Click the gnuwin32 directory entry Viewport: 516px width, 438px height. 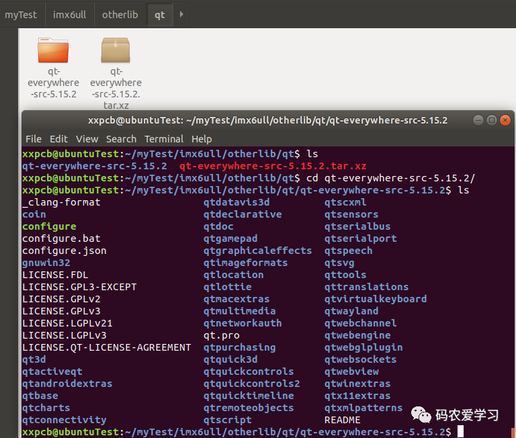(46, 263)
